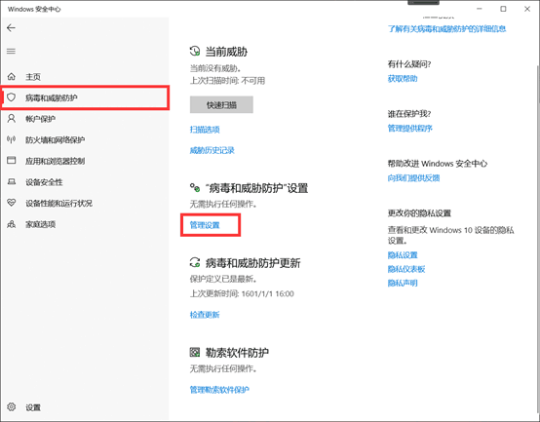This screenshot has width=540, height=422.
Task: Click the 病毒和威胁防护更新 refresh icon
Action: coord(195,262)
